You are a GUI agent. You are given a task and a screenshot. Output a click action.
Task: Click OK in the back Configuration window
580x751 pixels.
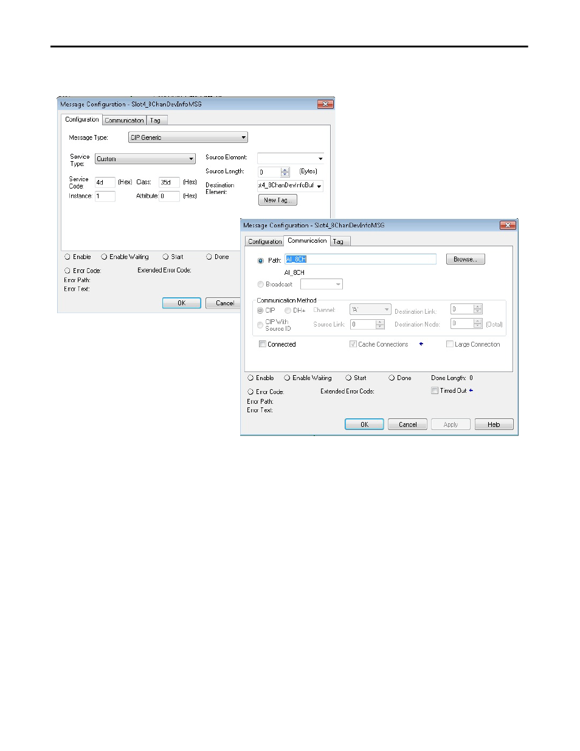[x=181, y=303]
